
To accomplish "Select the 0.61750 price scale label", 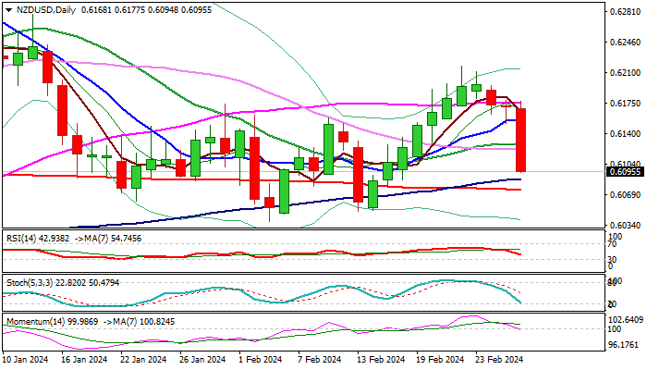I will point(625,104).
